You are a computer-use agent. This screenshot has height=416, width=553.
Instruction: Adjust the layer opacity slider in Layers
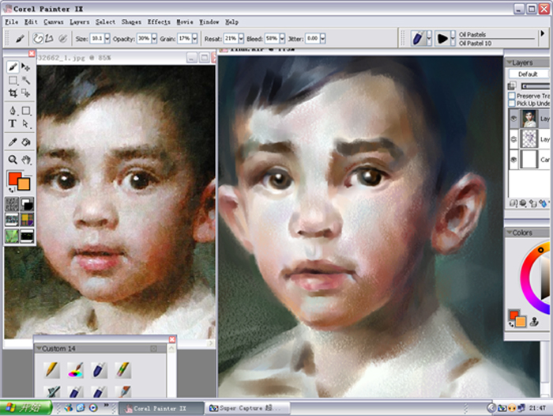[535, 86]
